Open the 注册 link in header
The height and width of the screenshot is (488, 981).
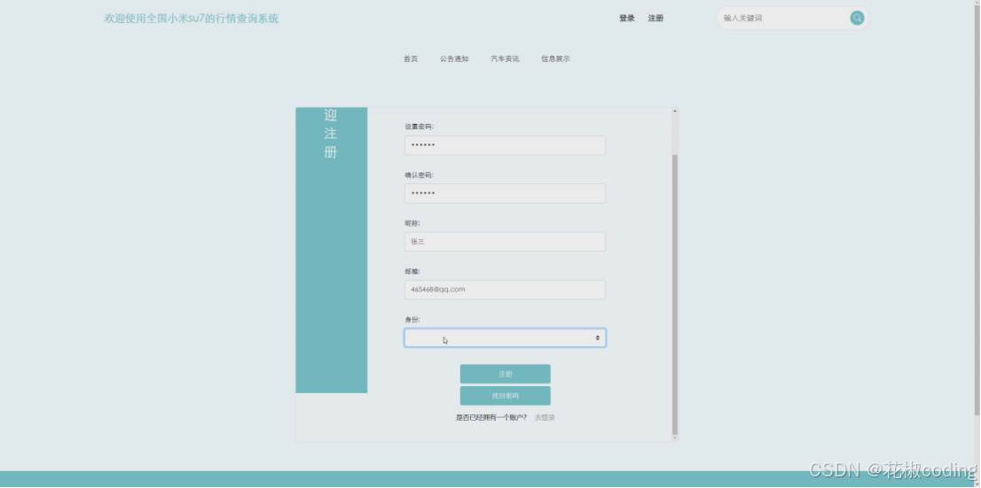[x=655, y=18]
